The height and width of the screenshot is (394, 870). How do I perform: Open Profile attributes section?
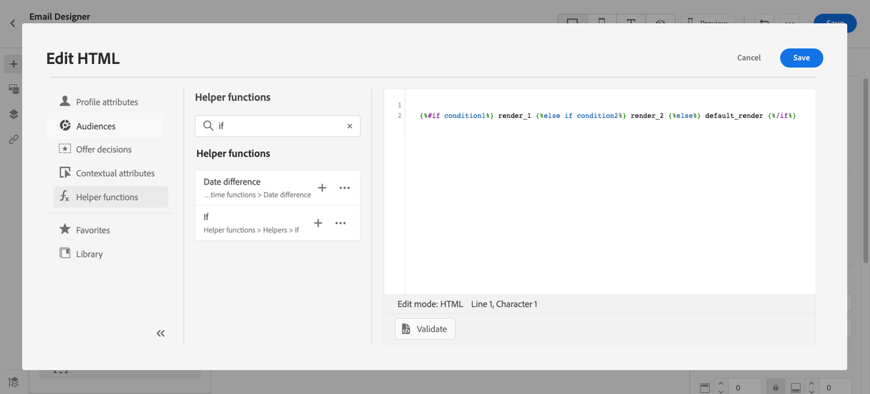(x=107, y=102)
